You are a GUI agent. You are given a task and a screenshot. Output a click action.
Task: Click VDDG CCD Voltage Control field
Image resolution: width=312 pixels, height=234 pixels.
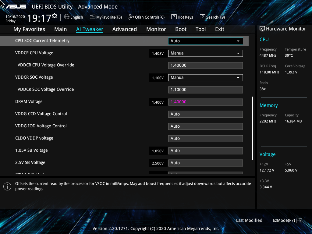206,114
